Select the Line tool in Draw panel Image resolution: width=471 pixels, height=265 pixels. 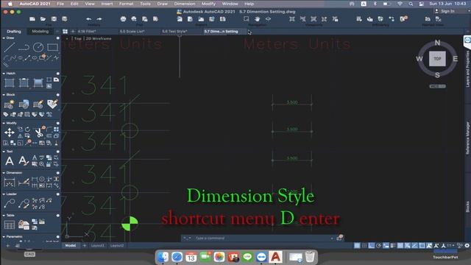pyautogui.click(x=10, y=47)
